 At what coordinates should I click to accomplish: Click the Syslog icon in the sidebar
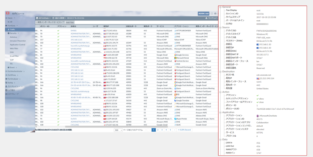click(6, 82)
